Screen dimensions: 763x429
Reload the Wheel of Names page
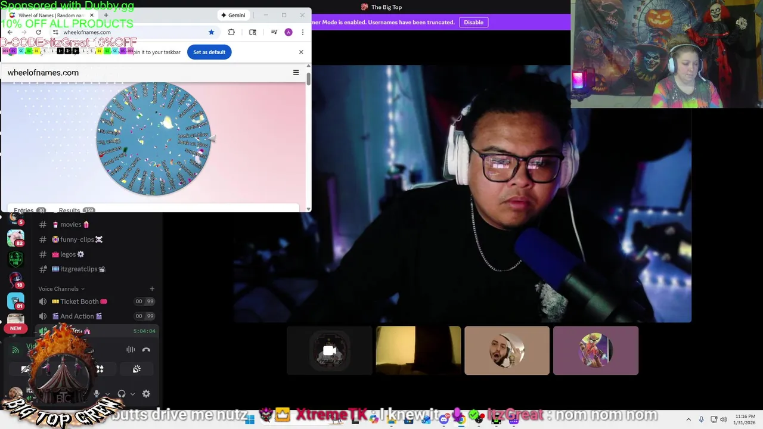click(x=39, y=32)
